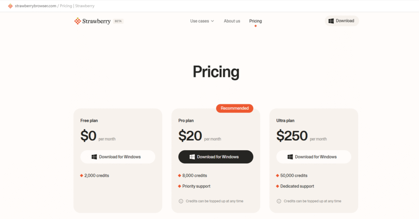Click the Strawberry favicon beside the URL

(10, 6)
